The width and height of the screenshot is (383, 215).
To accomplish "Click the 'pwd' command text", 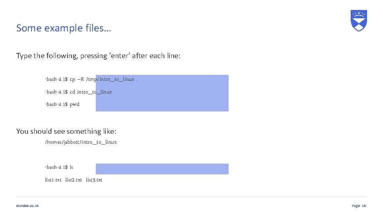I will (x=75, y=104).
